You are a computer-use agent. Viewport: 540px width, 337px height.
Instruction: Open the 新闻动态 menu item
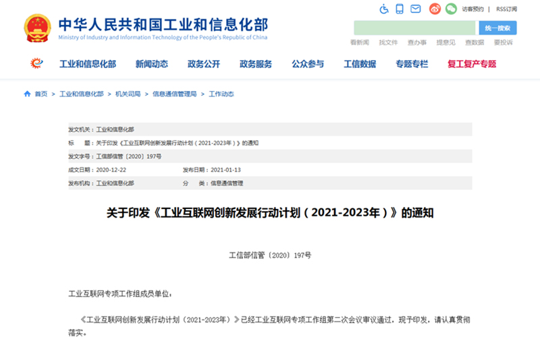[151, 64]
